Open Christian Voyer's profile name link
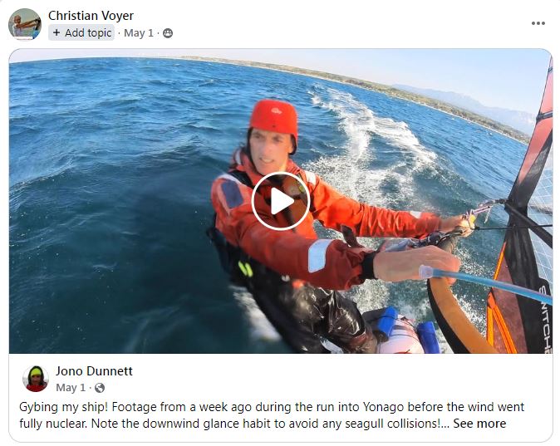 [91, 15]
